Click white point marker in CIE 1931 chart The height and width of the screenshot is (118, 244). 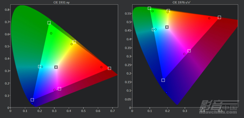tap(56, 67)
